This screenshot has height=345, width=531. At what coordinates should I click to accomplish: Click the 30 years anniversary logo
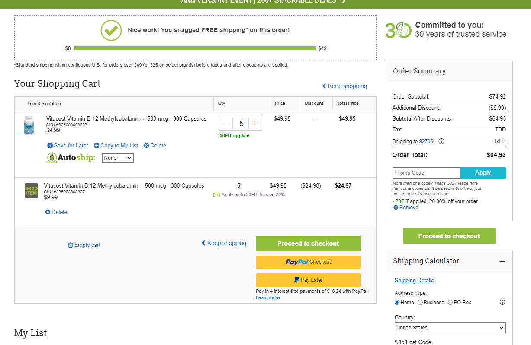398,30
